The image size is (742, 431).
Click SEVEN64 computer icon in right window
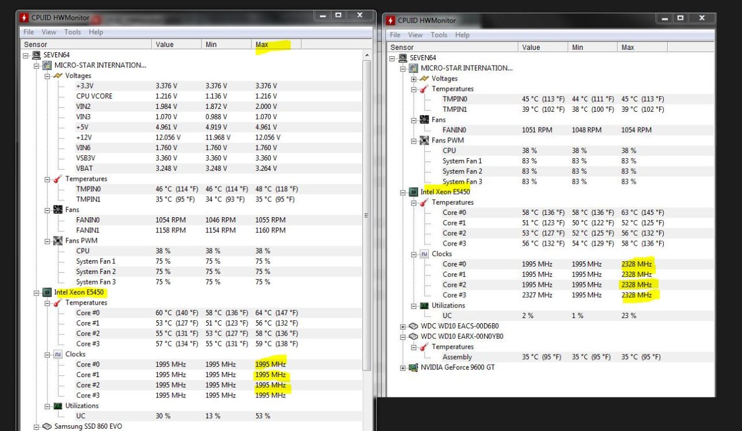(402, 58)
